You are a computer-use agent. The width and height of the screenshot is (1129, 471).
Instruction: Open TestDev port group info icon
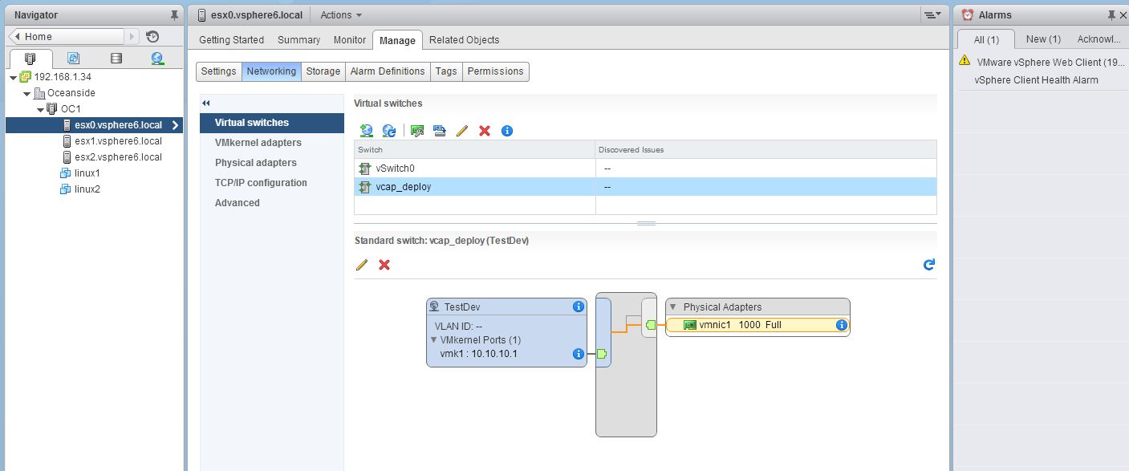coord(579,307)
